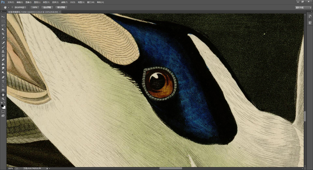
Task: Select the Smudge tool
Action: tap(3, 68)
